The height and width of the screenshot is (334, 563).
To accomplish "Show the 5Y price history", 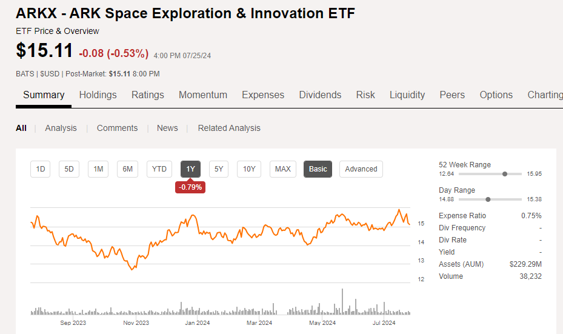I will pos(219,169).
